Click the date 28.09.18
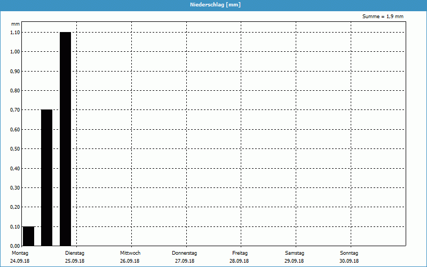The image size is (427, 267). tap(239, 261)
